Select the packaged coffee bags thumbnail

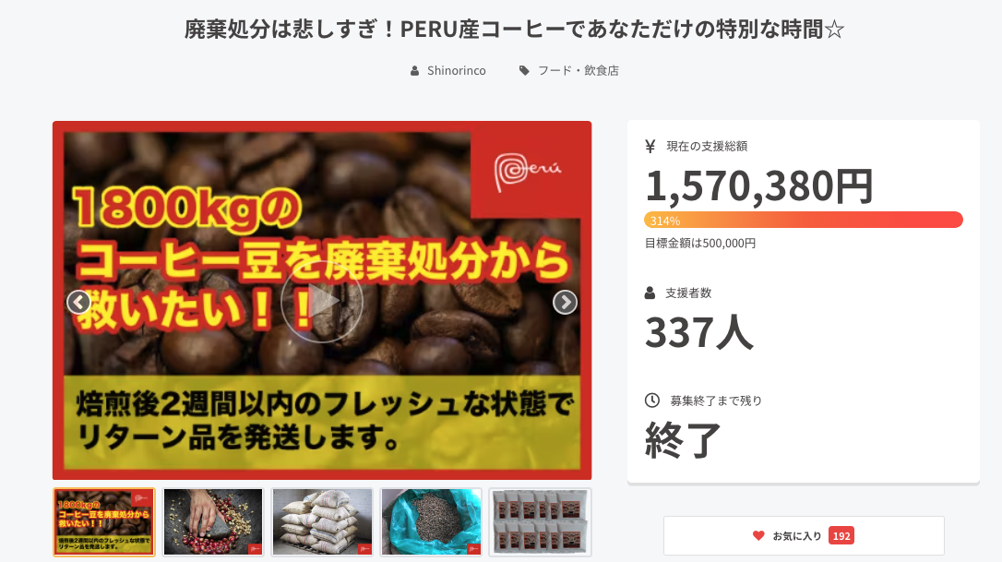click(541, 522)
